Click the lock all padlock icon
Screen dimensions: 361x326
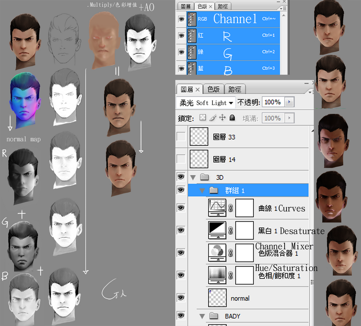(x=233, y=118)
